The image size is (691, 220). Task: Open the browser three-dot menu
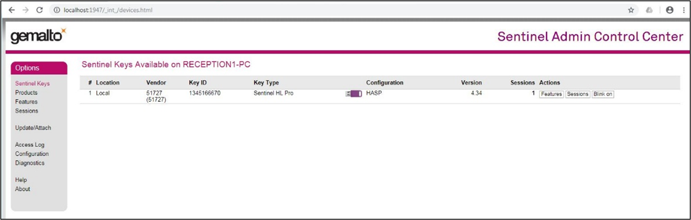[683, 10]
